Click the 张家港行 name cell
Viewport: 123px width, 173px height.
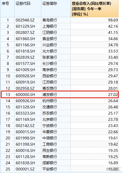50,57
